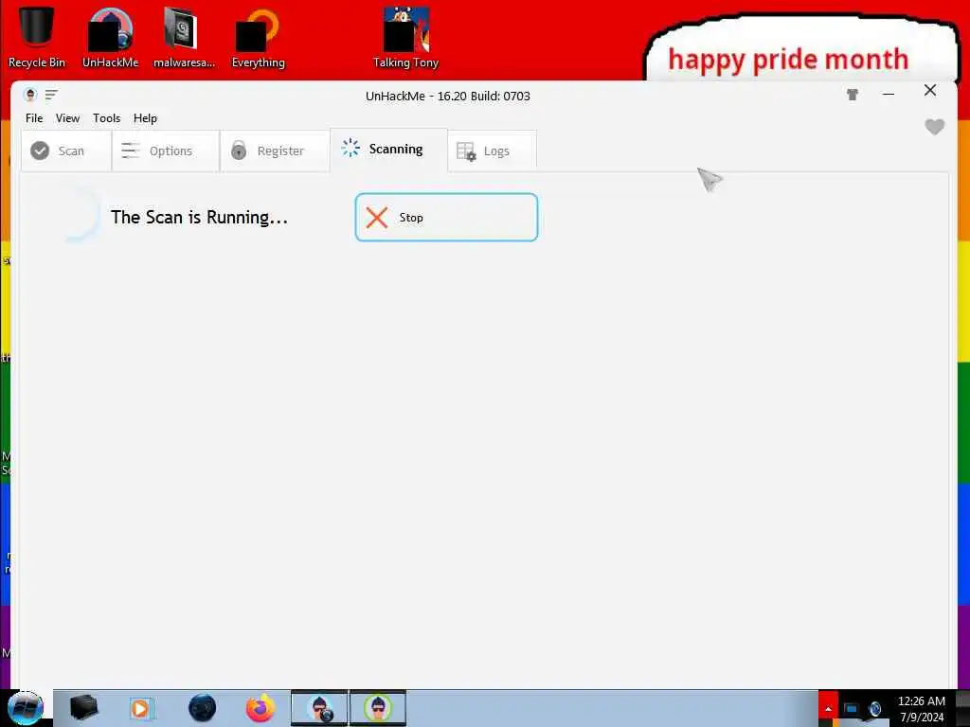970x727 pixels.
Task: Click the taskbar clock showing 12:26 AM
Action: click(921, 709)
